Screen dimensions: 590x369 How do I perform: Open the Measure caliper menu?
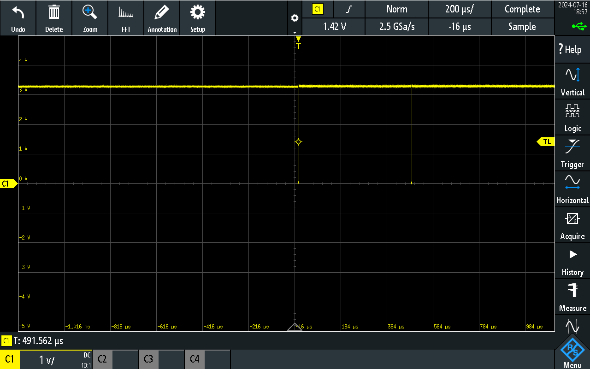(572, 297)
